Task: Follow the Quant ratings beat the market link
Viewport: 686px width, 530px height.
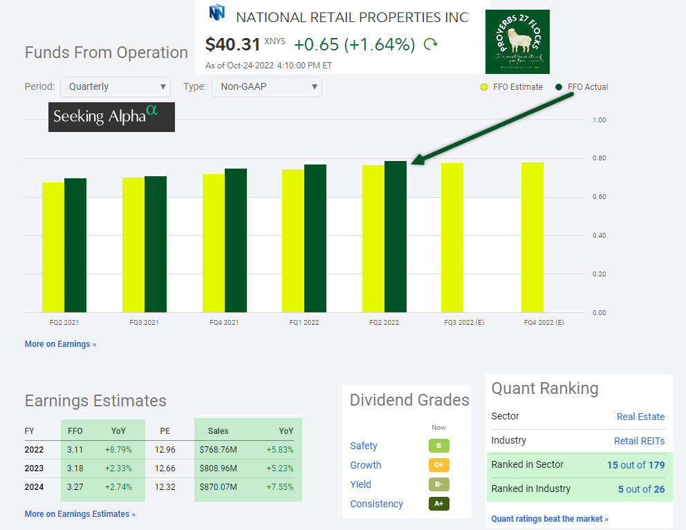Action: [550, 519]
